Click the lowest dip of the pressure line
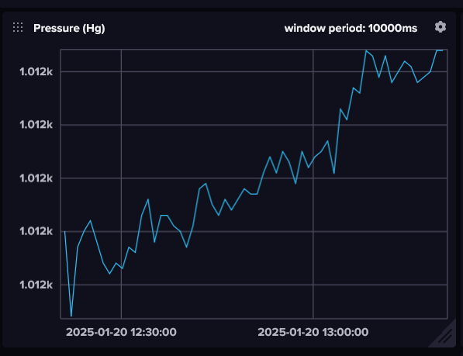Viewport: 463px width, 356px height. pyautogui.click(x=71, y=316)
